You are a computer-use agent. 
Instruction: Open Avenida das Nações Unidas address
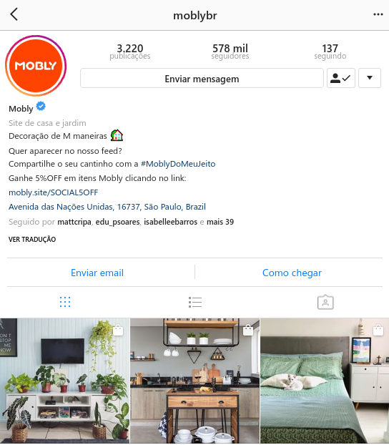[x=107, y=207]
